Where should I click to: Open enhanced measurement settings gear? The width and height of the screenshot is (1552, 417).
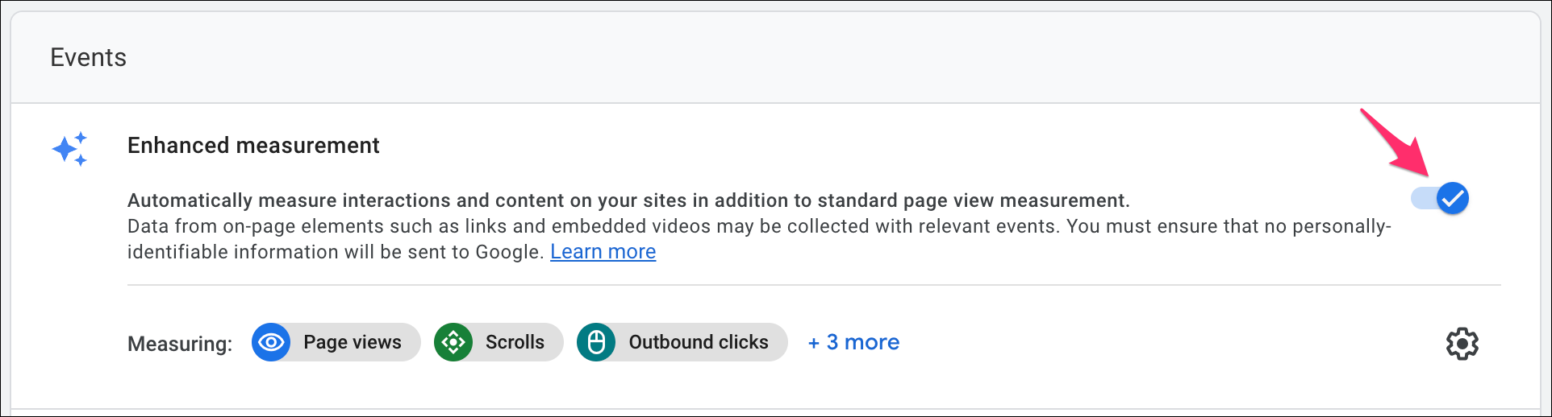[1462, 344]
